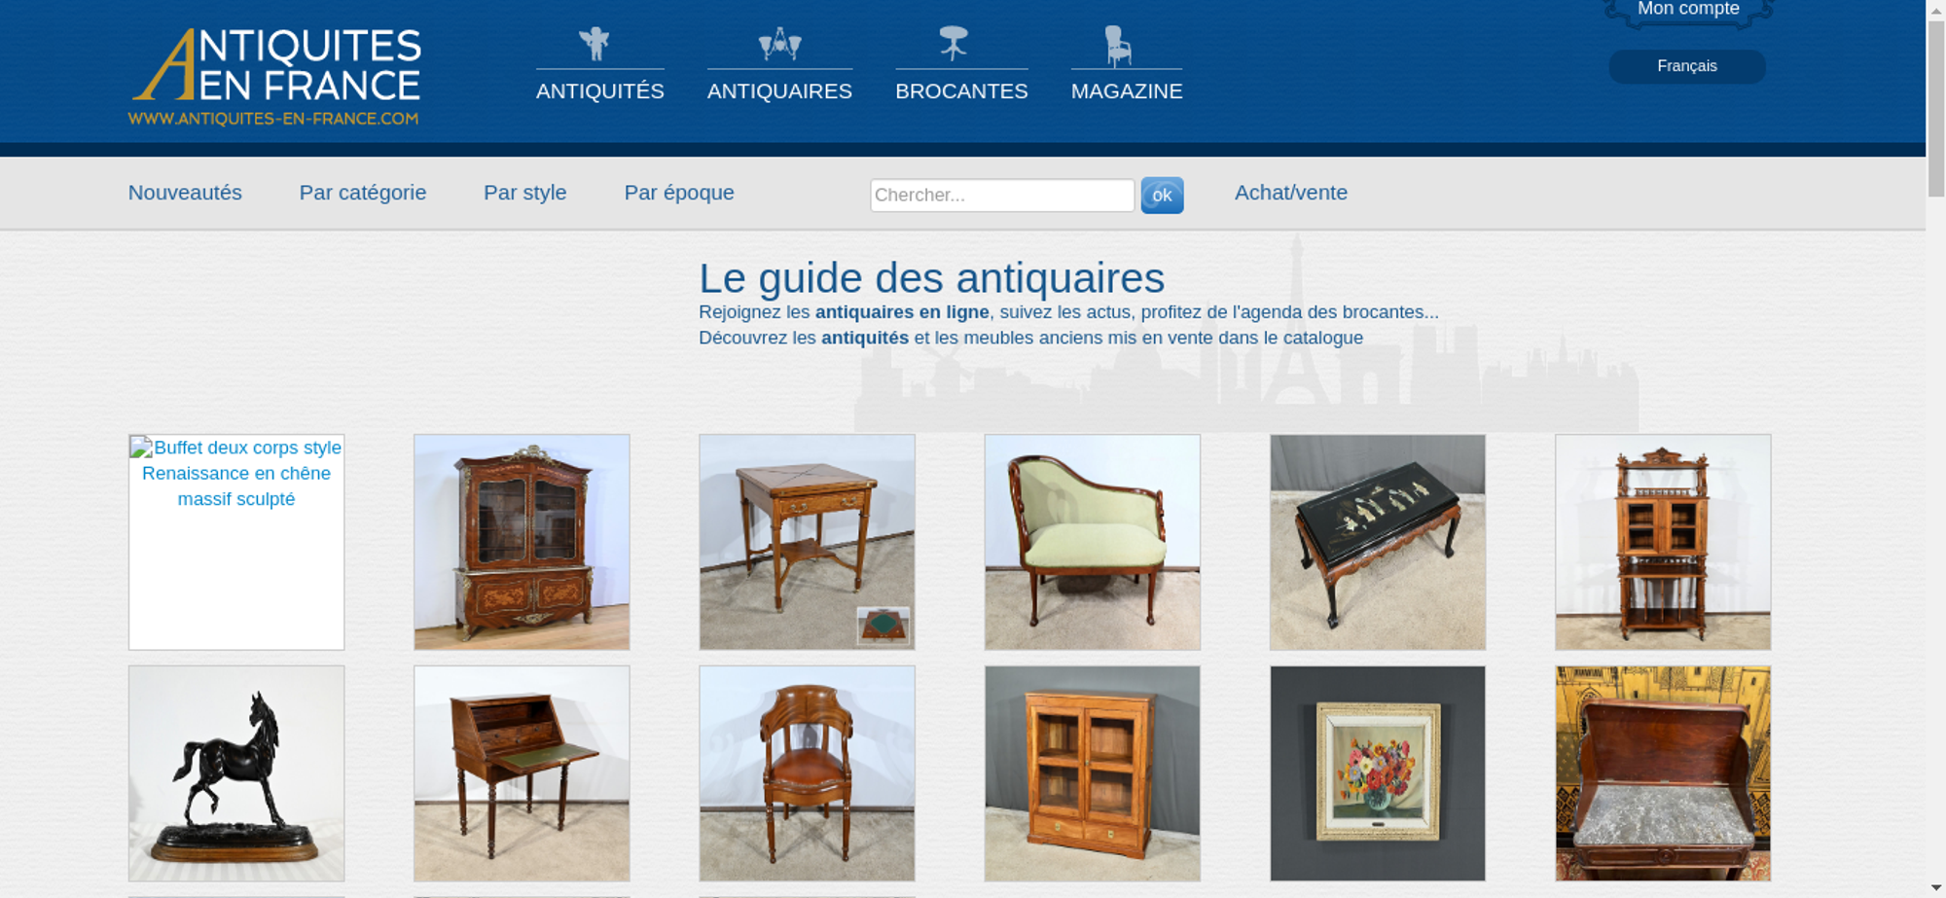Screen dimensions: 1946x898
Task: Open the Achat/vente link
Action: coord(1291,193)
